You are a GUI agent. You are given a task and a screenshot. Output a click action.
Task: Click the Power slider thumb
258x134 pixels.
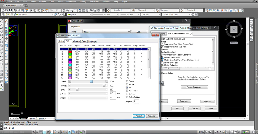click(x=104, y=85)
